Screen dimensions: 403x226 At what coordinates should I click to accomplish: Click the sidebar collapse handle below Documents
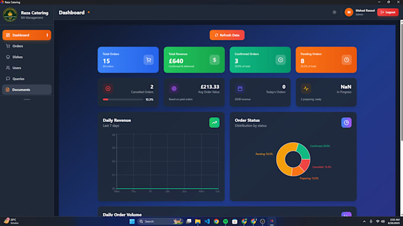[x=27, y=99]
